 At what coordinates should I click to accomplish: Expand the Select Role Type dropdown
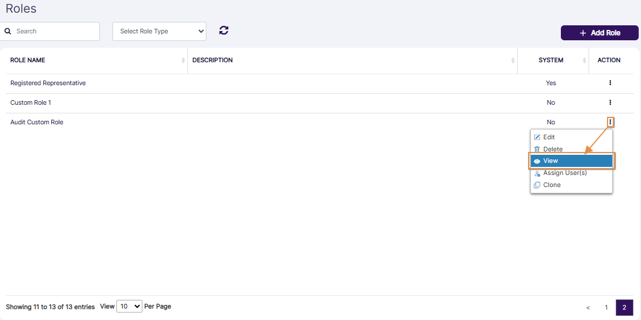159,31
